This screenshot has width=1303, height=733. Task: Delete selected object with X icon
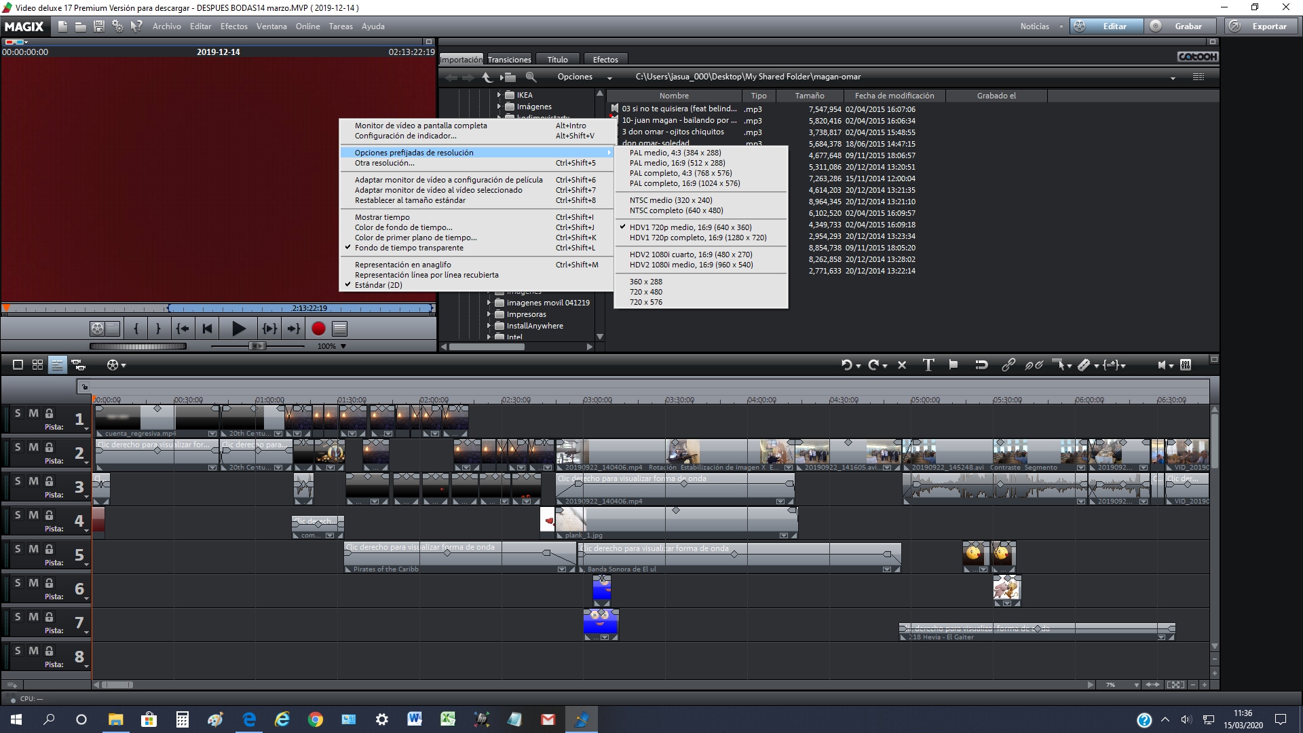pos(902,365)
